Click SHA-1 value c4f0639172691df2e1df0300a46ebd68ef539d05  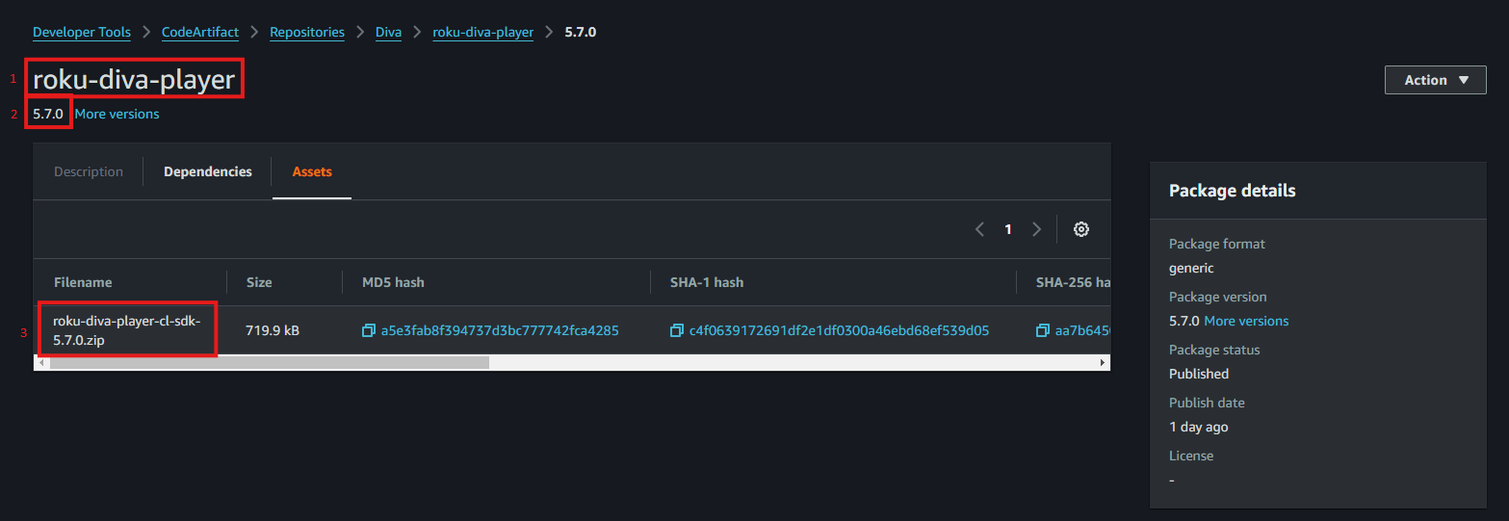[839, 330]
